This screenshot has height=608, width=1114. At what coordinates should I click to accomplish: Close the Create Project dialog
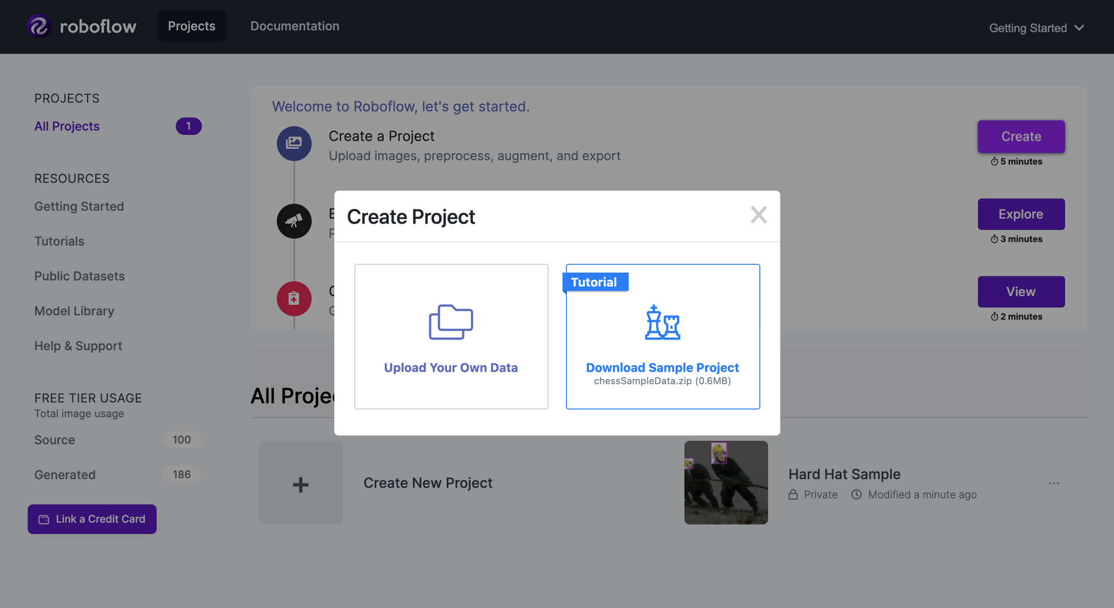[x=759, y=215]
